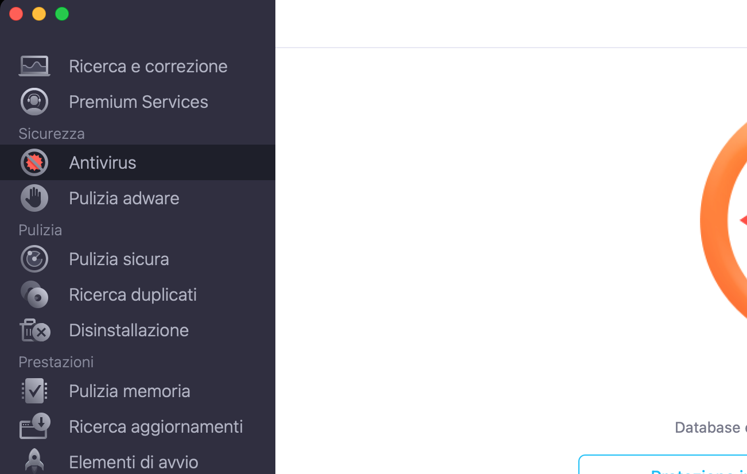Viewport: 747px width, 474px height.
Task: Click the Pulizia adware hand icon
Action: pos(34,198)
